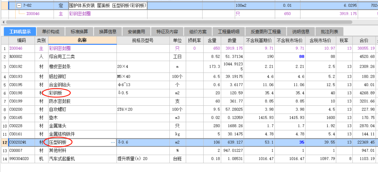The width and height of the screenshot is (378, 172).
Task: Click spec cell ST6×20
Action: coord(143,109)
